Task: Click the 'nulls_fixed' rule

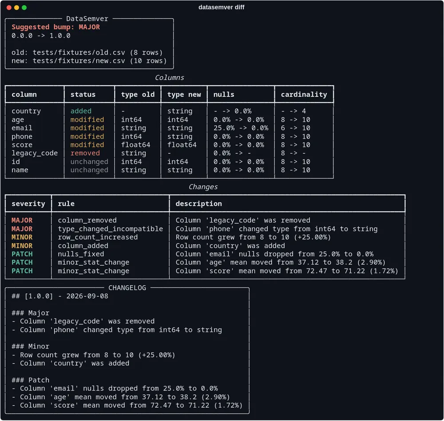Action: [x=81, y=254]
